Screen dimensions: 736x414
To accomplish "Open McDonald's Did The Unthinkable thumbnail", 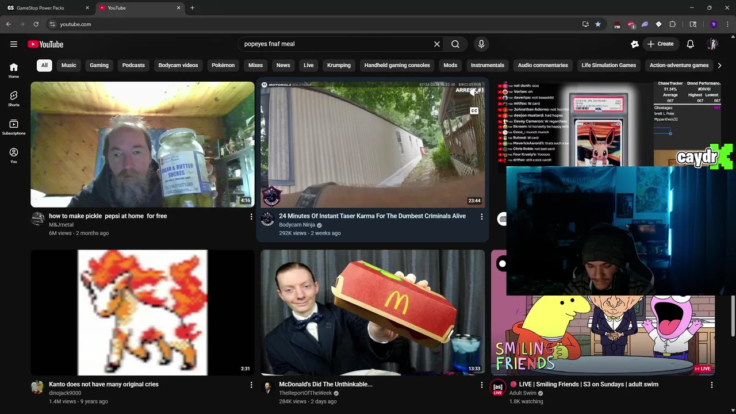I will click(x=373, y=312).
